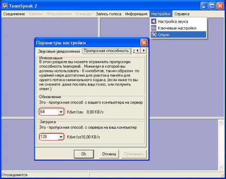Click the Отмена button
This screenshot has width=226, height=179.
point(109,154)
